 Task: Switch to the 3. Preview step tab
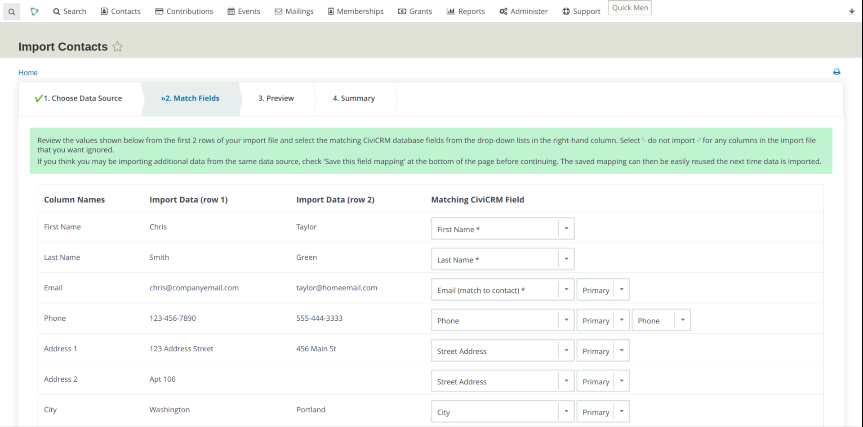(276, 98)
